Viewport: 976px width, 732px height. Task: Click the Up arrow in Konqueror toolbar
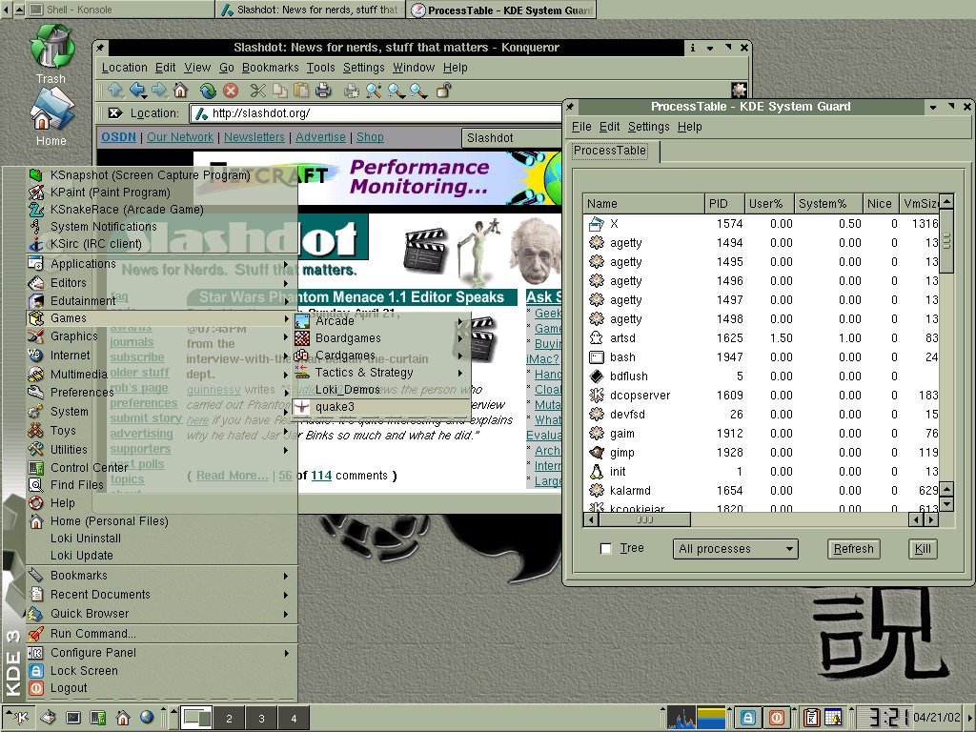[x=115, y=91]
